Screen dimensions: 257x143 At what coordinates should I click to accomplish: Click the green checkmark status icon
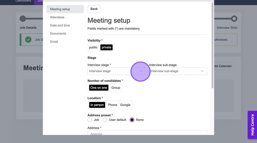point(28,40)
